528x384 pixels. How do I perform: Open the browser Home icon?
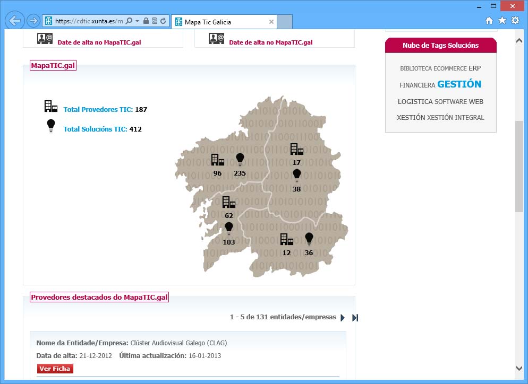click(x=489, y=21)
